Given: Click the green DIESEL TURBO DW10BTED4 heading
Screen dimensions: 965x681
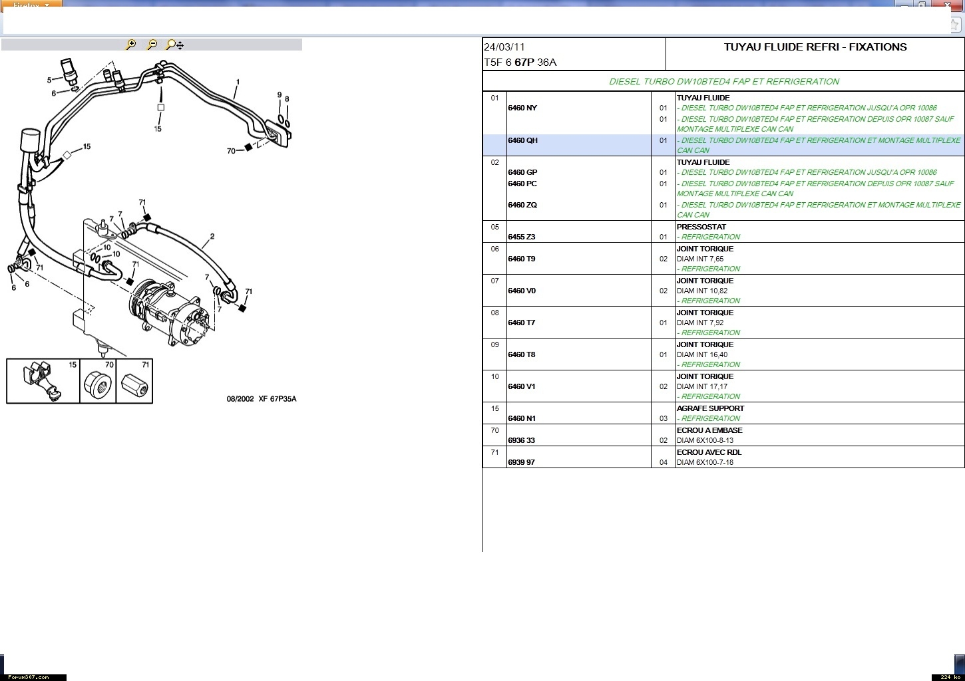Looking at the screenshot, I should tap(723, 82).
